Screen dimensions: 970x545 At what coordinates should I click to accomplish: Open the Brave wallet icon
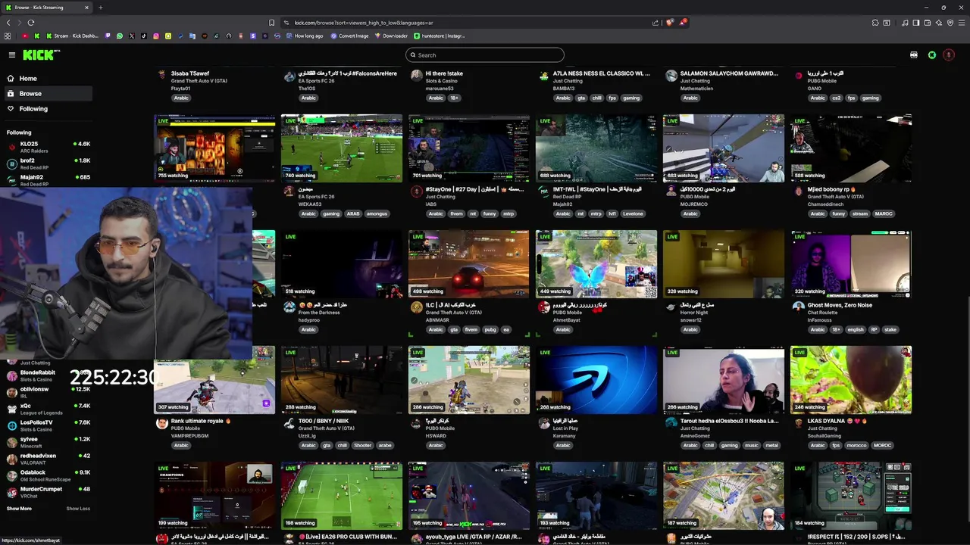point(928,23)
